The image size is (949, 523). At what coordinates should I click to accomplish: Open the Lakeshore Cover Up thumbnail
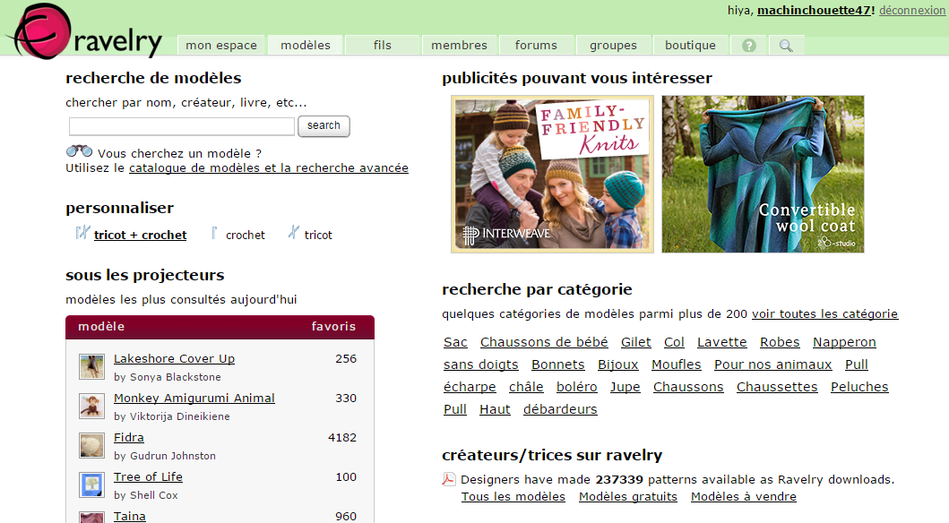coord(92,366)
